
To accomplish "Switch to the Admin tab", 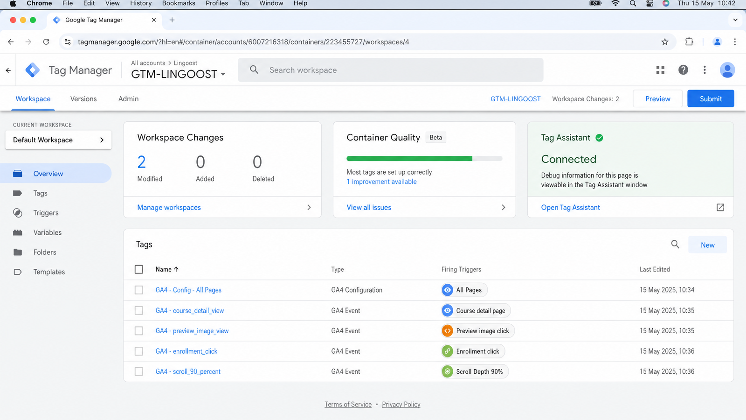I will (128, 99).
